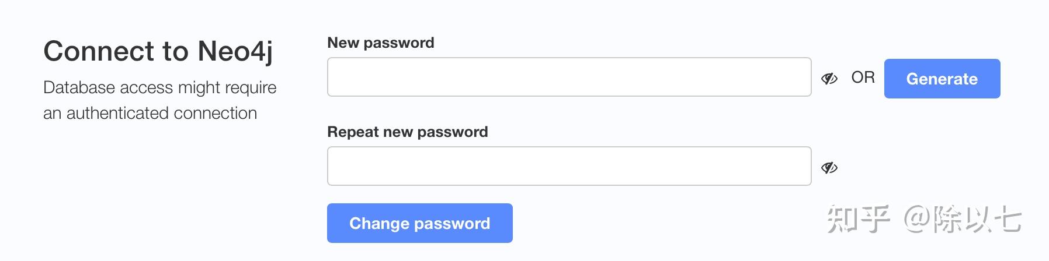The image size is (1049, 261).
Task: Click the "OR" text beside Generate
Action: coord(863,77)
